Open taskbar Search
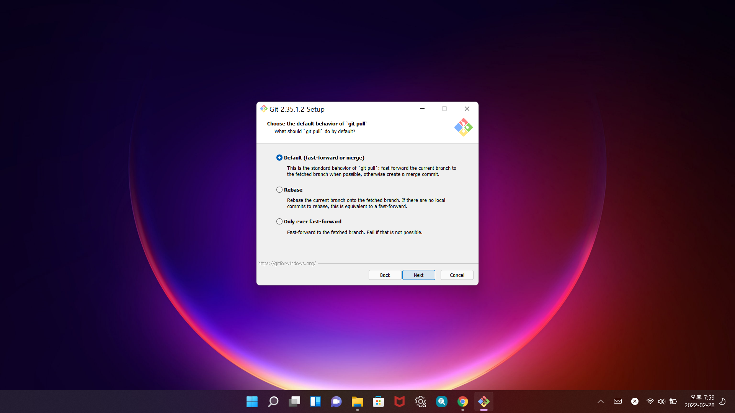The image size is (735, 413). click(x=273, y=402)
